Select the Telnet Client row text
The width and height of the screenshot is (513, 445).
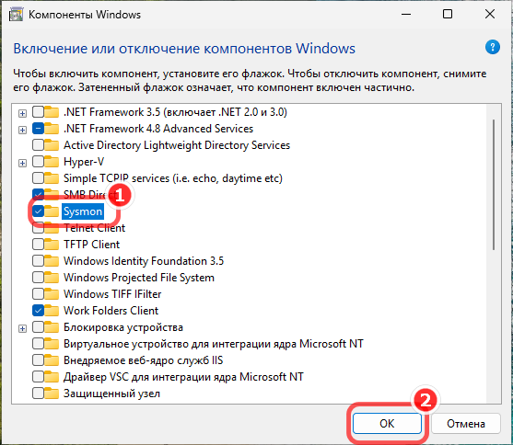pos(94,228)
